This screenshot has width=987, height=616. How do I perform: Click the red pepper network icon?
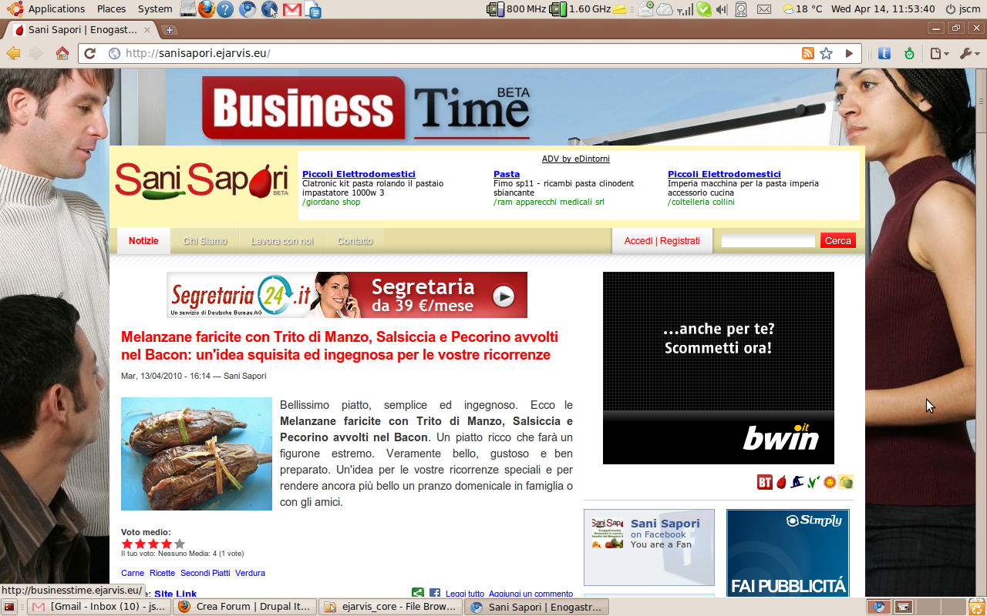[781, 482]
